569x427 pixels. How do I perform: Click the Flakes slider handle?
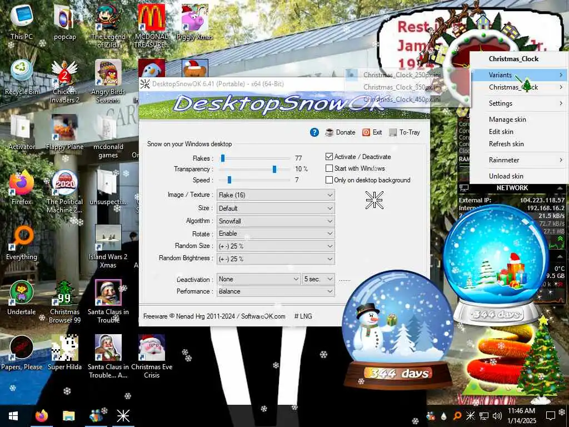pyautogui.click(x=223, y=158)
